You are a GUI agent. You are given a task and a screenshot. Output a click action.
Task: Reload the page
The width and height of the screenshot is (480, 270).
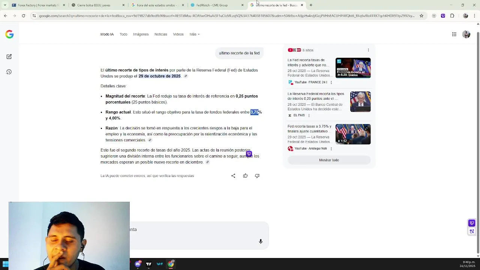coord(23,16)
